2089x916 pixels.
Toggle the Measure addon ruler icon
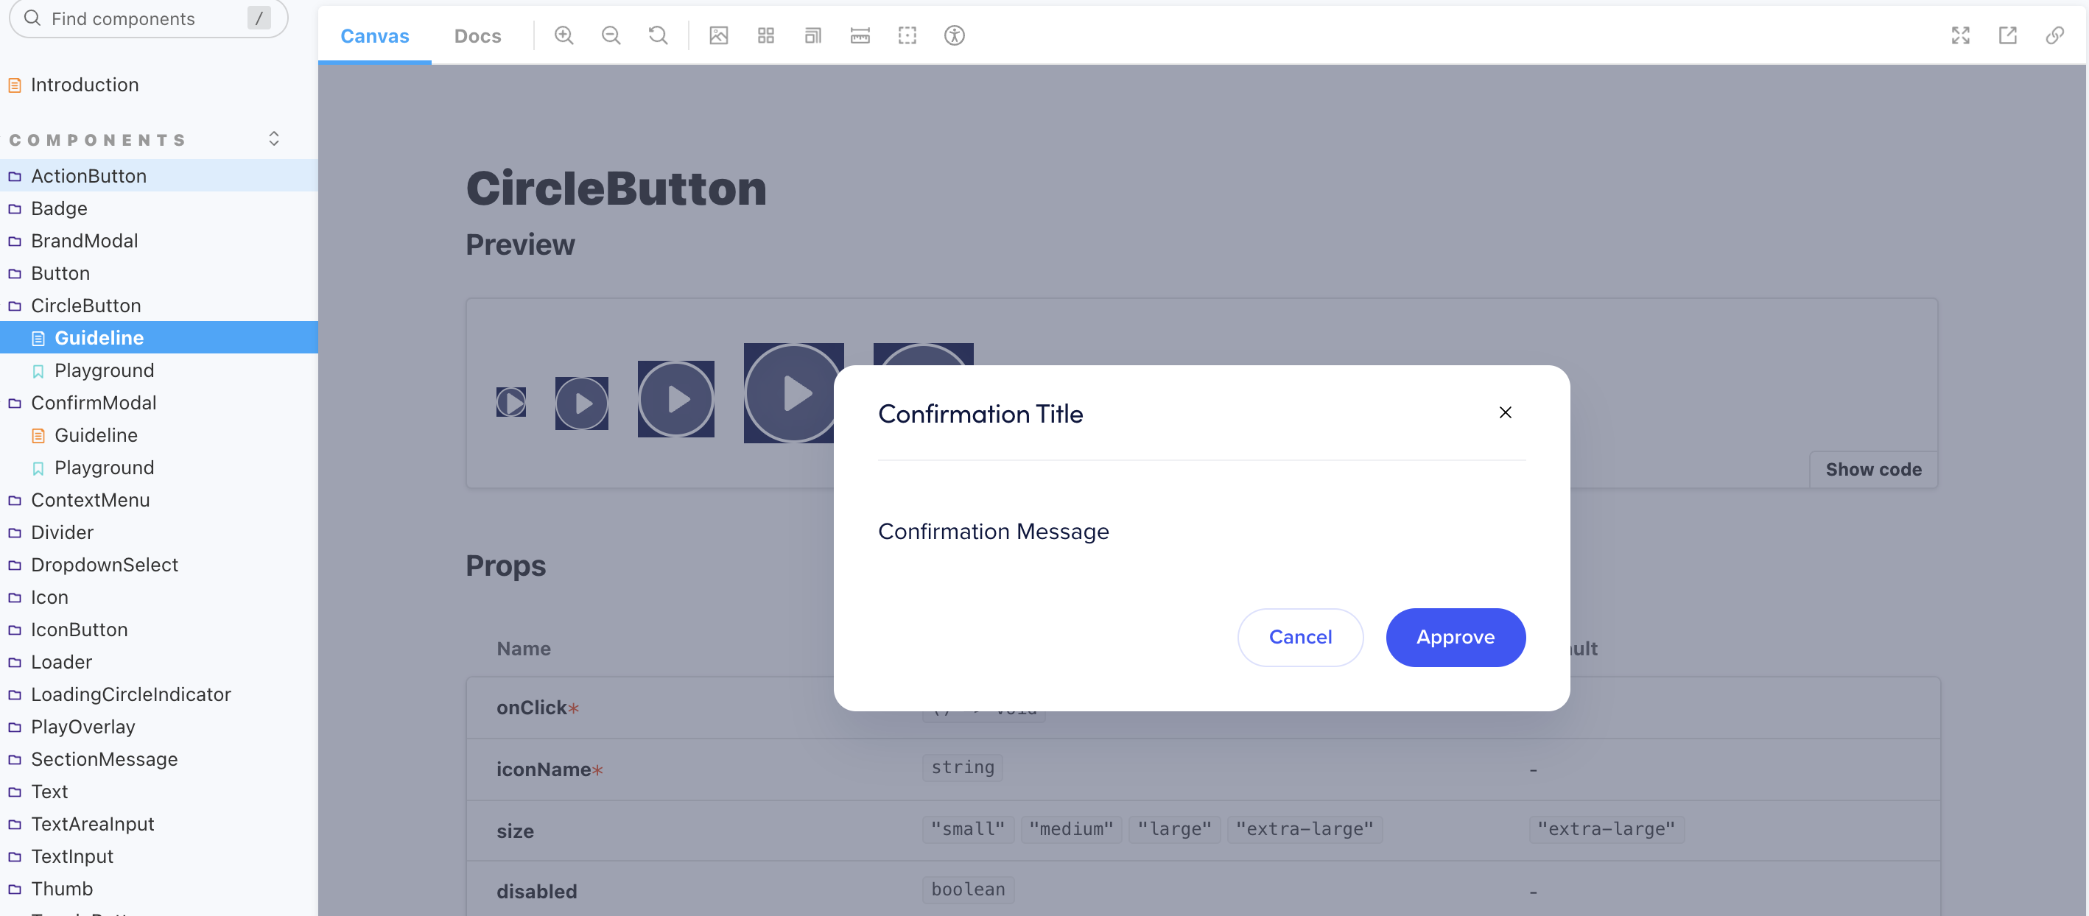click(860, 35)
